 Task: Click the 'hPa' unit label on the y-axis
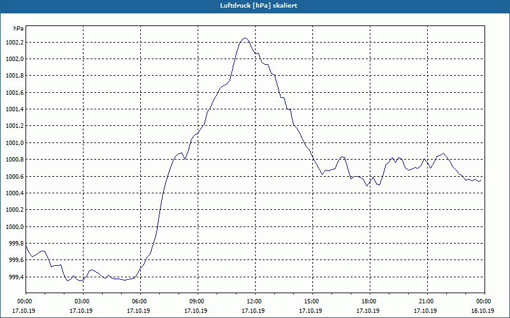tap(18, 29)
